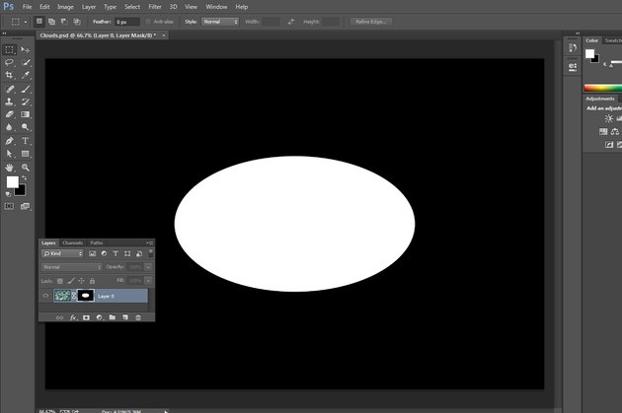Open the Fill slider dropdown arrow
The width and height of the screenshot is (622, 413).
pos(148,280)
